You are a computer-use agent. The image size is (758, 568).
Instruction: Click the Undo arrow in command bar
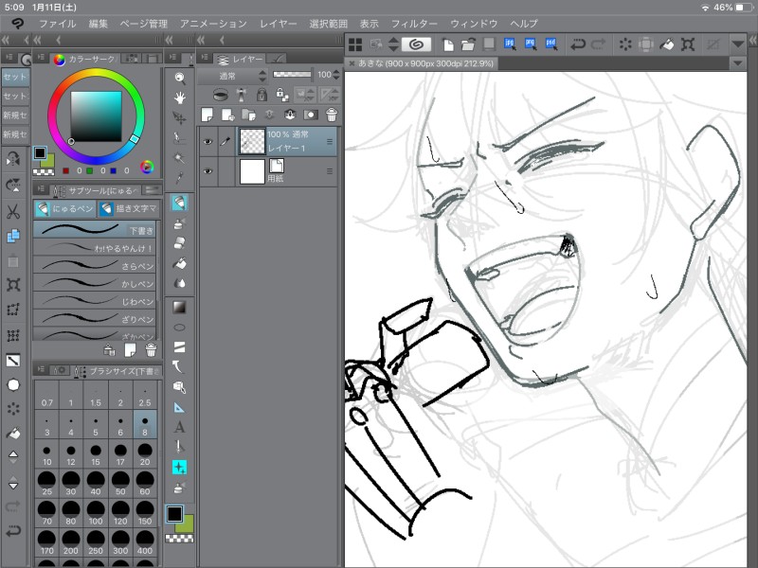pyautogui.click(x=578, y=44)
